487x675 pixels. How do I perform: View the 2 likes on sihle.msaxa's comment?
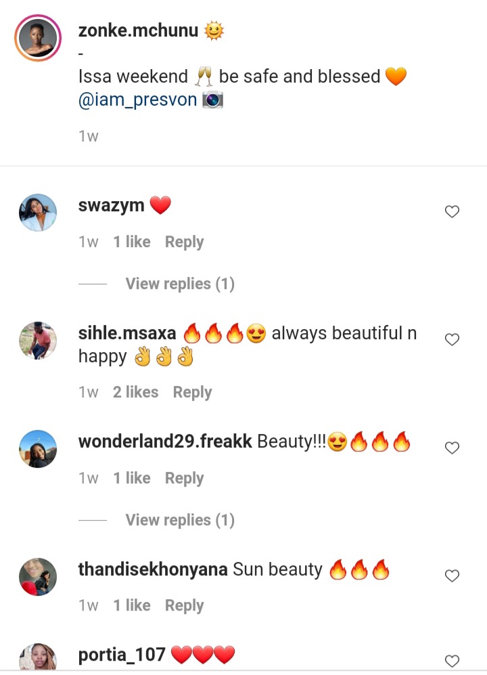pyautogui.click(x=135, y=392)
